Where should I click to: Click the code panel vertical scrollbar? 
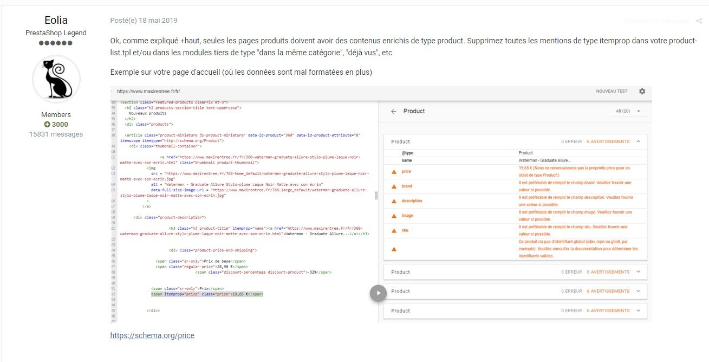pyautogui.click(x=376, y=195)
